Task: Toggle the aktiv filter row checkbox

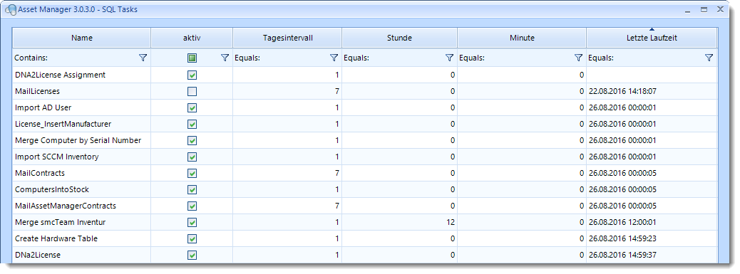Action: coord(192,58)
